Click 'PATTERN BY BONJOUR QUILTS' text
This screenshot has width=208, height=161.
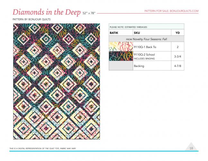coord(32,19)
